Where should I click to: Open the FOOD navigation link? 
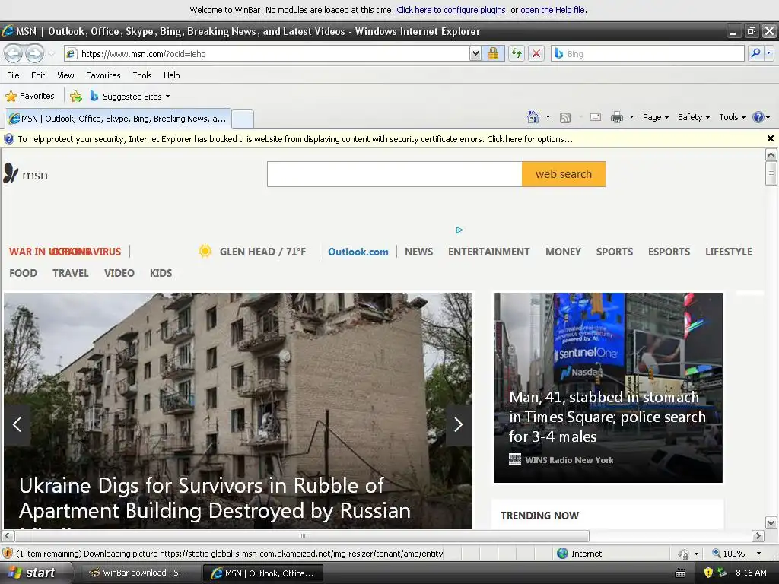point(23,273)
